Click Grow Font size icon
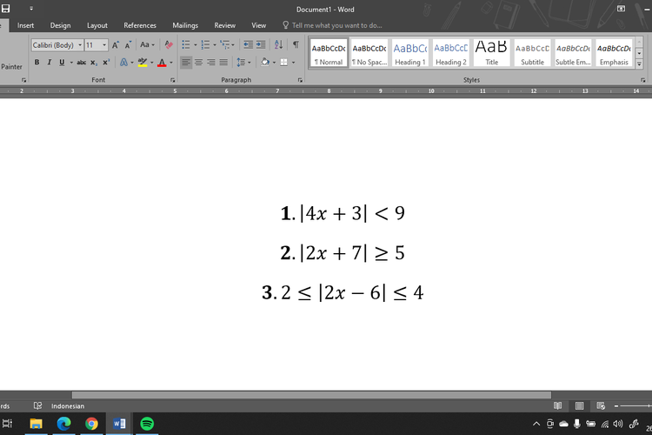652x435 pixels. pyautogui.click(x=116, y=44)
